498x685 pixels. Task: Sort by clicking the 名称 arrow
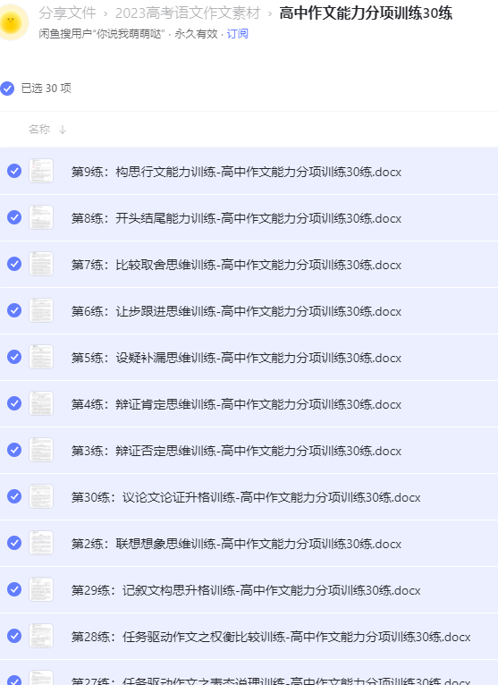click(x=63, y=130)
